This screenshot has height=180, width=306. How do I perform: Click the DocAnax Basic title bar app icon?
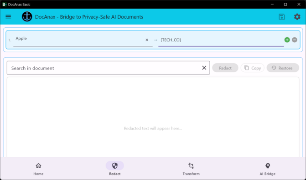(x=4, y=4)
